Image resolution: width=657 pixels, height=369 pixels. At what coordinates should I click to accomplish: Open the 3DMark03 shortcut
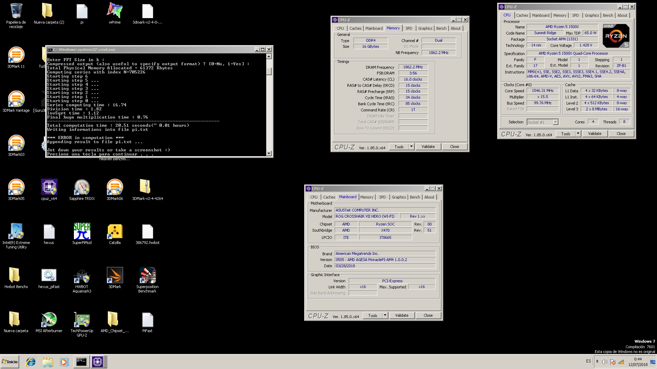[x=16, y=146]
